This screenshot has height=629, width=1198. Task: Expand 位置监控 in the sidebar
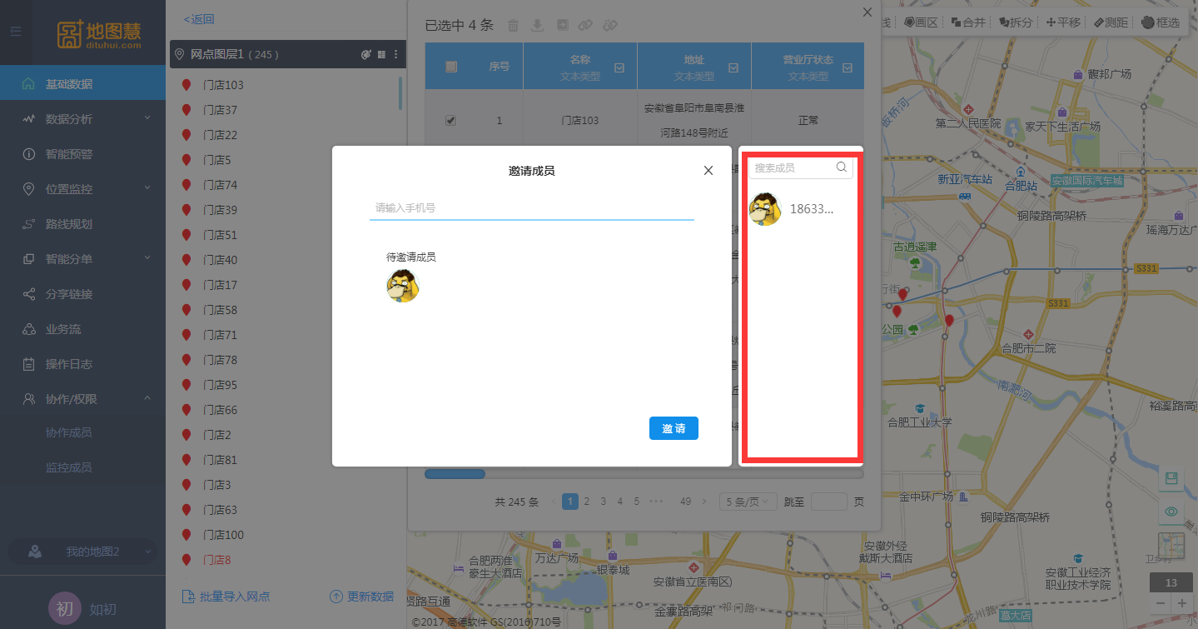click(82, 189)
